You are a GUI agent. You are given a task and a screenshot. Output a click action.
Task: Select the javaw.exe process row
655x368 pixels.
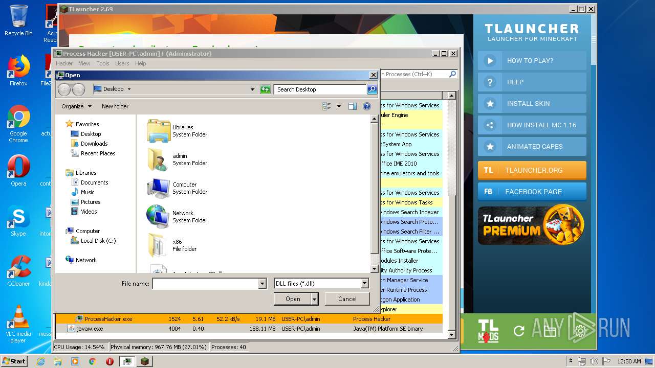tap(249, 329)
